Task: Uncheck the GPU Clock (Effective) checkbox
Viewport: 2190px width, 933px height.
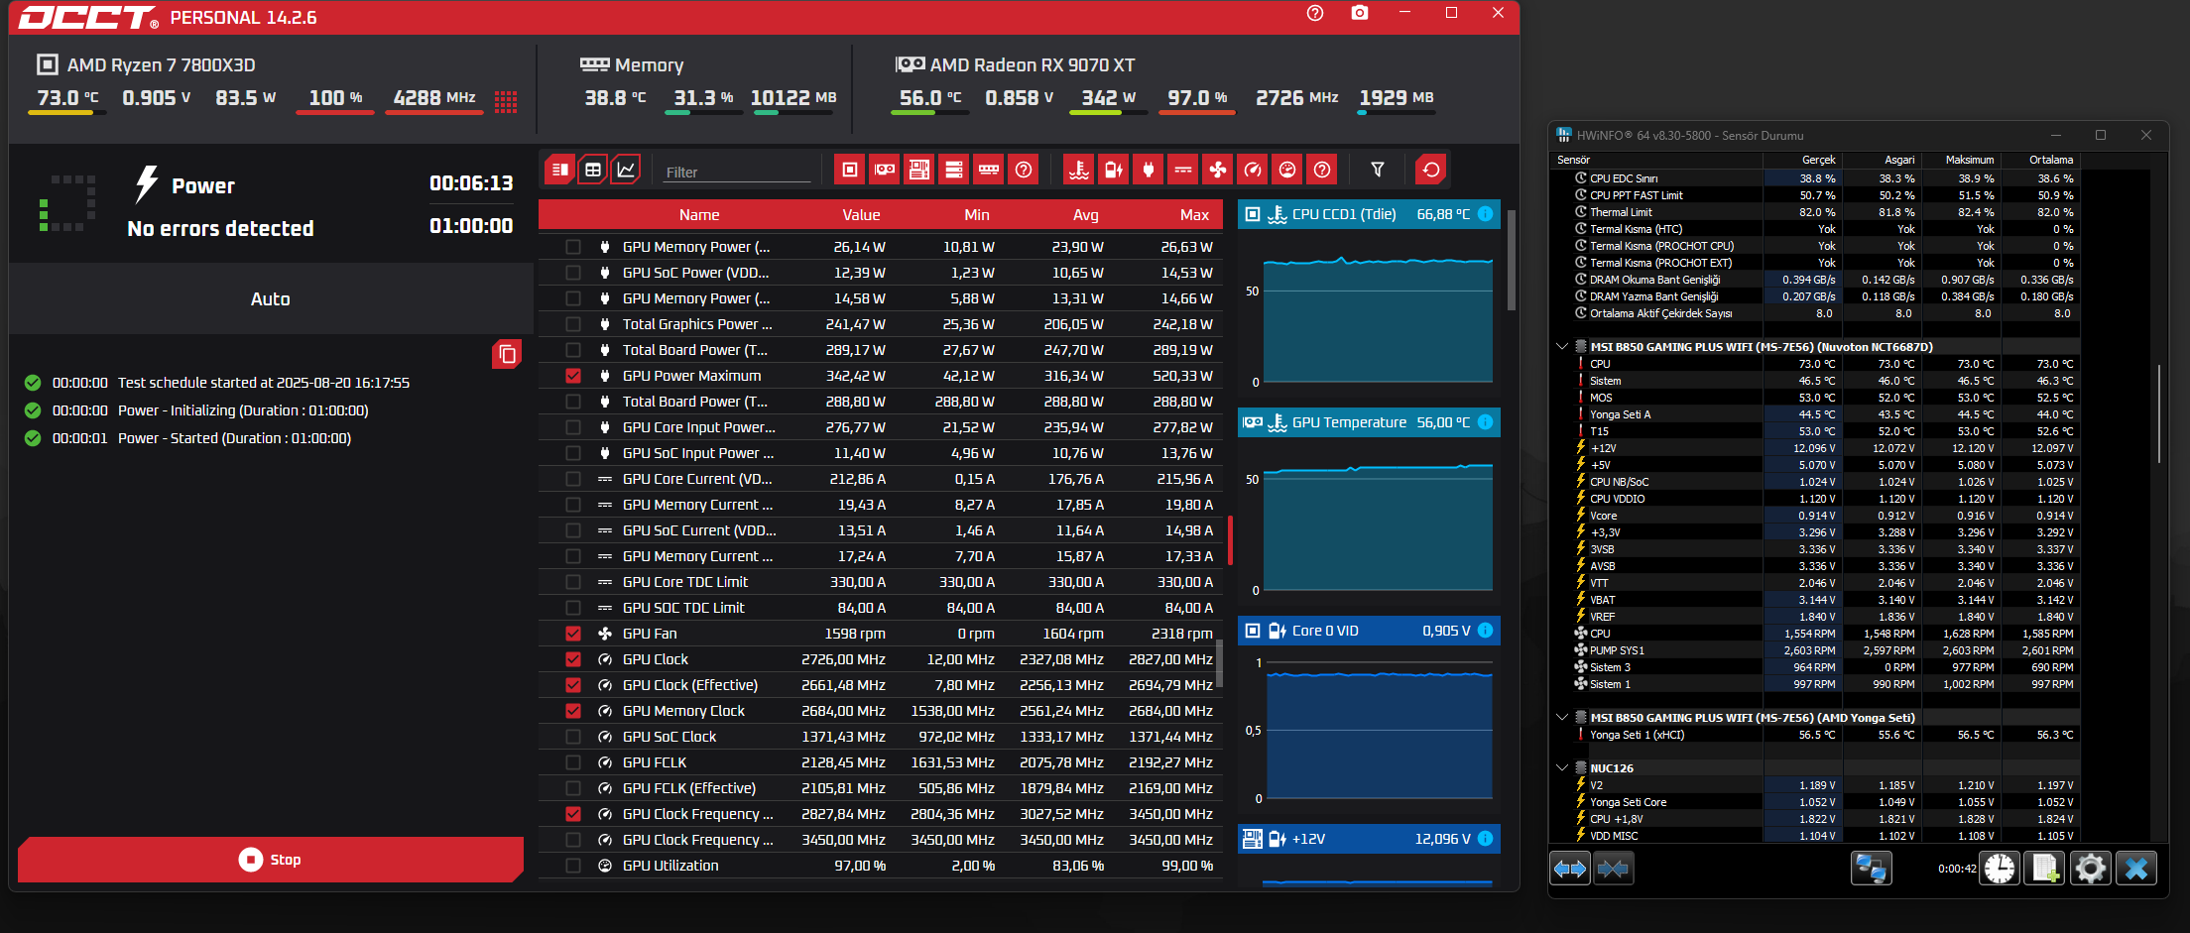Action: [x=573, y=685]
